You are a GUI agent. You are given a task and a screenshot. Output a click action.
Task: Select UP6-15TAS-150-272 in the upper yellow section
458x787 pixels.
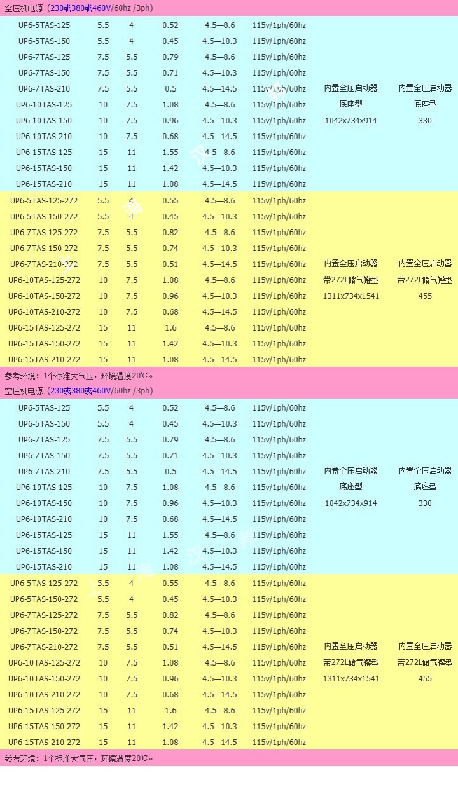coord(45,344)
